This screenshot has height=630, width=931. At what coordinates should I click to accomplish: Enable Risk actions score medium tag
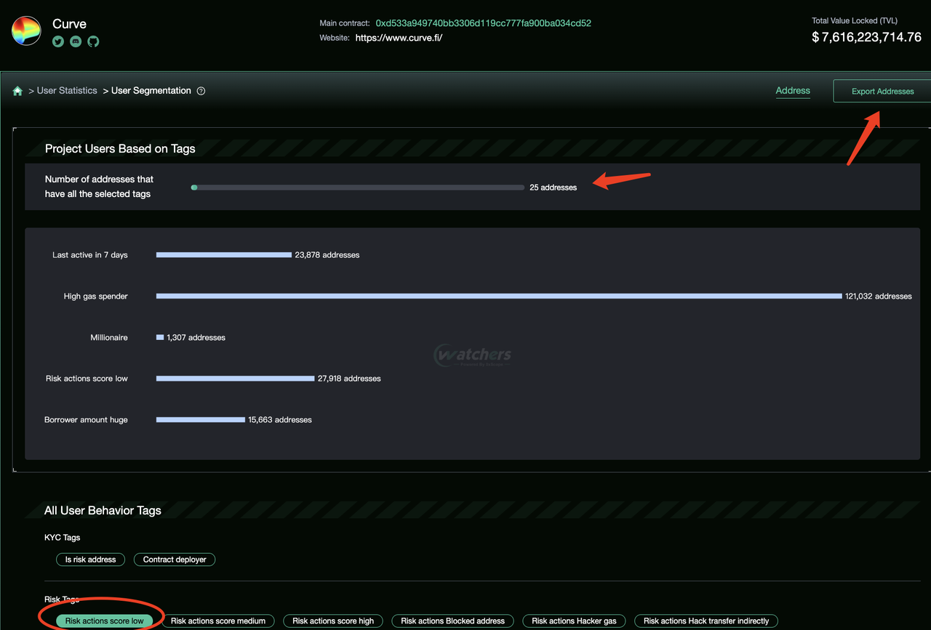[218, 621]
